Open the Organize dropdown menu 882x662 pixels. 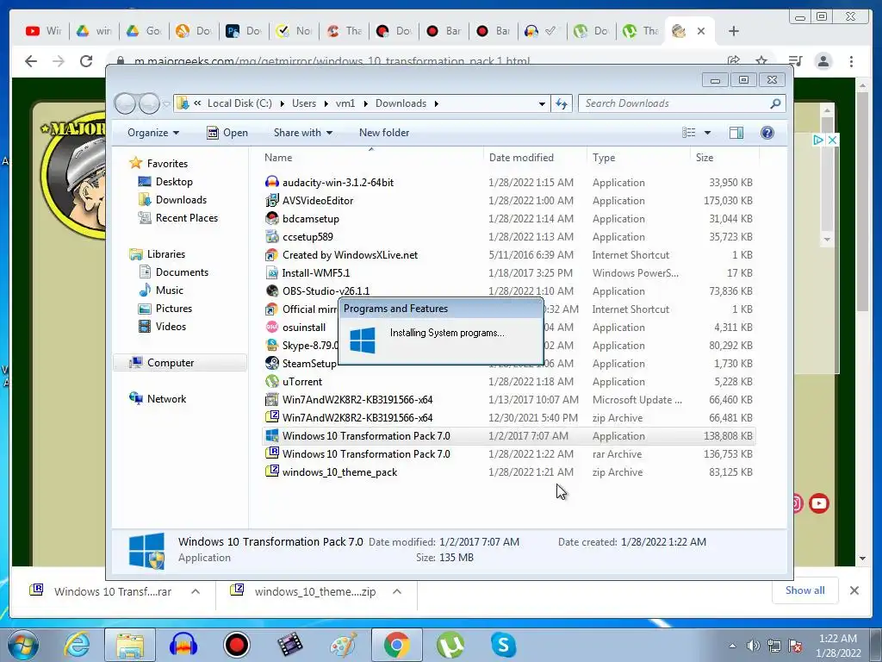153,132
